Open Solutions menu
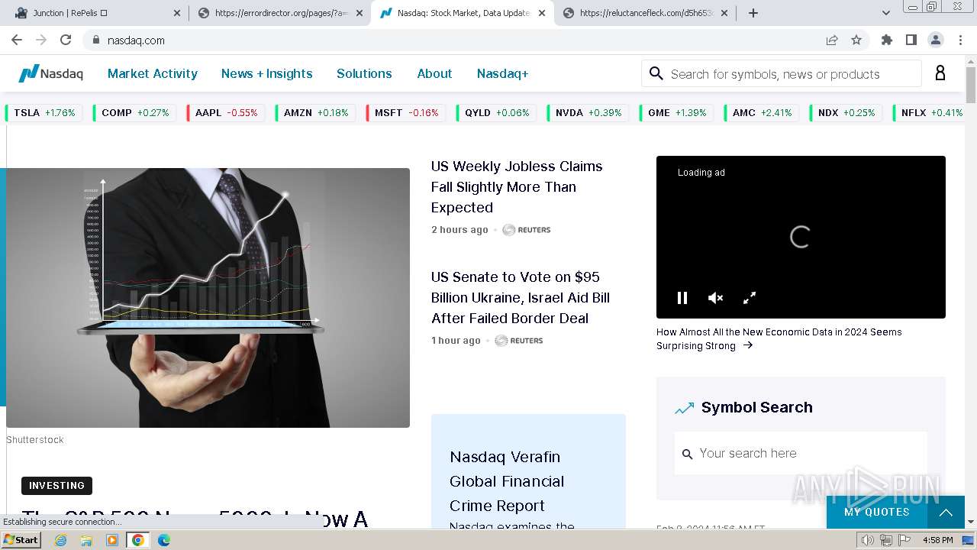The image size is (977, 550). click(364, 73)
